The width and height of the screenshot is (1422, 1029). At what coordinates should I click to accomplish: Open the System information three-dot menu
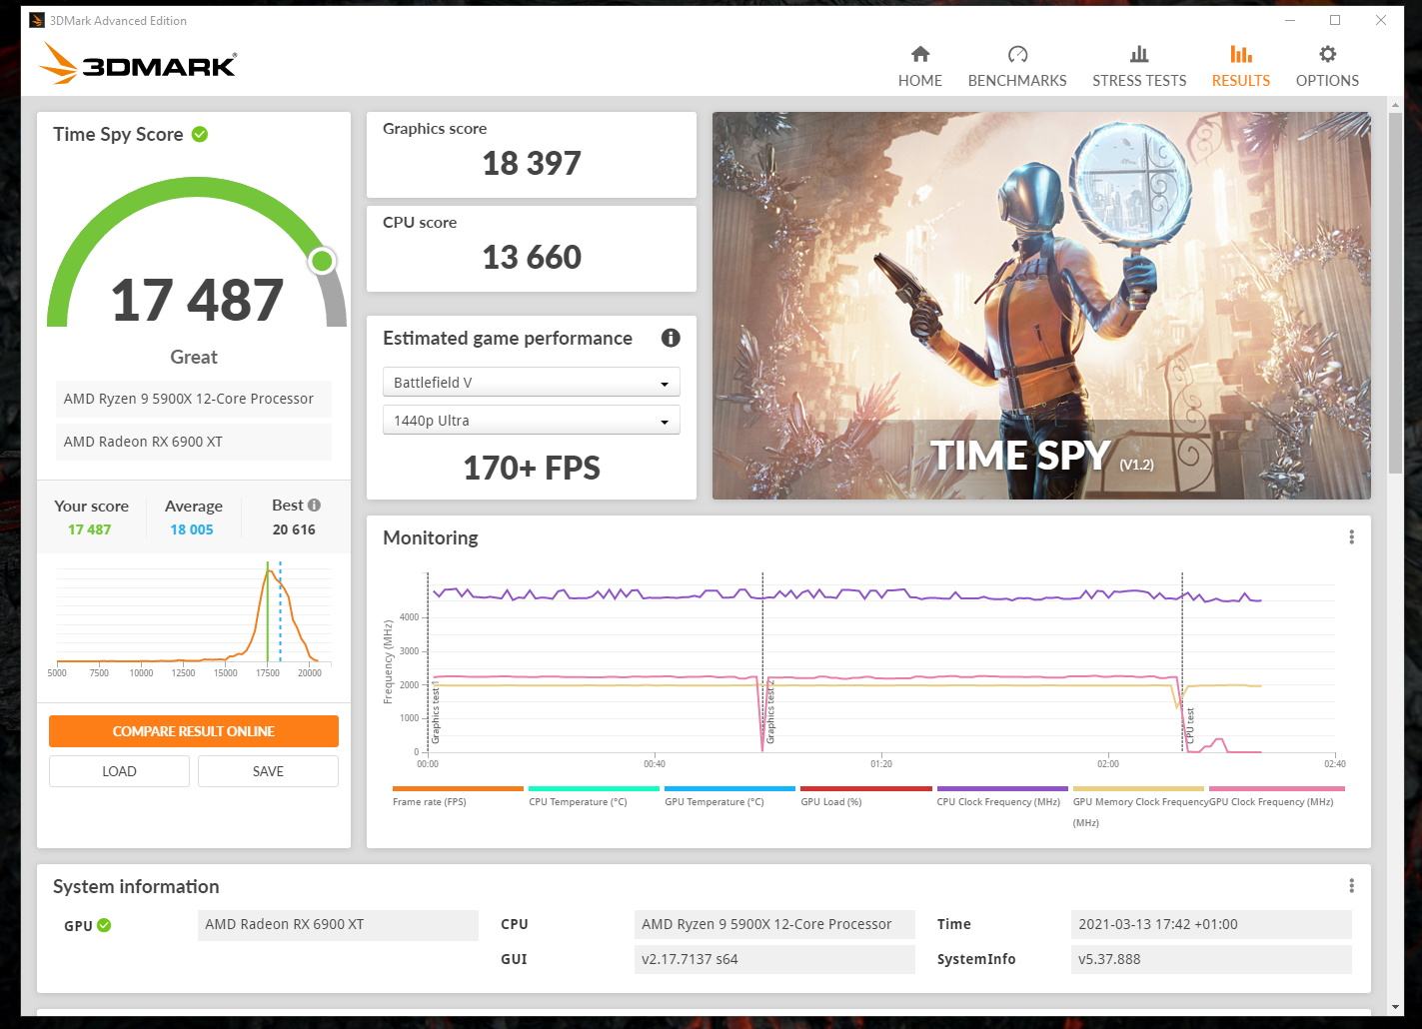1351,886
